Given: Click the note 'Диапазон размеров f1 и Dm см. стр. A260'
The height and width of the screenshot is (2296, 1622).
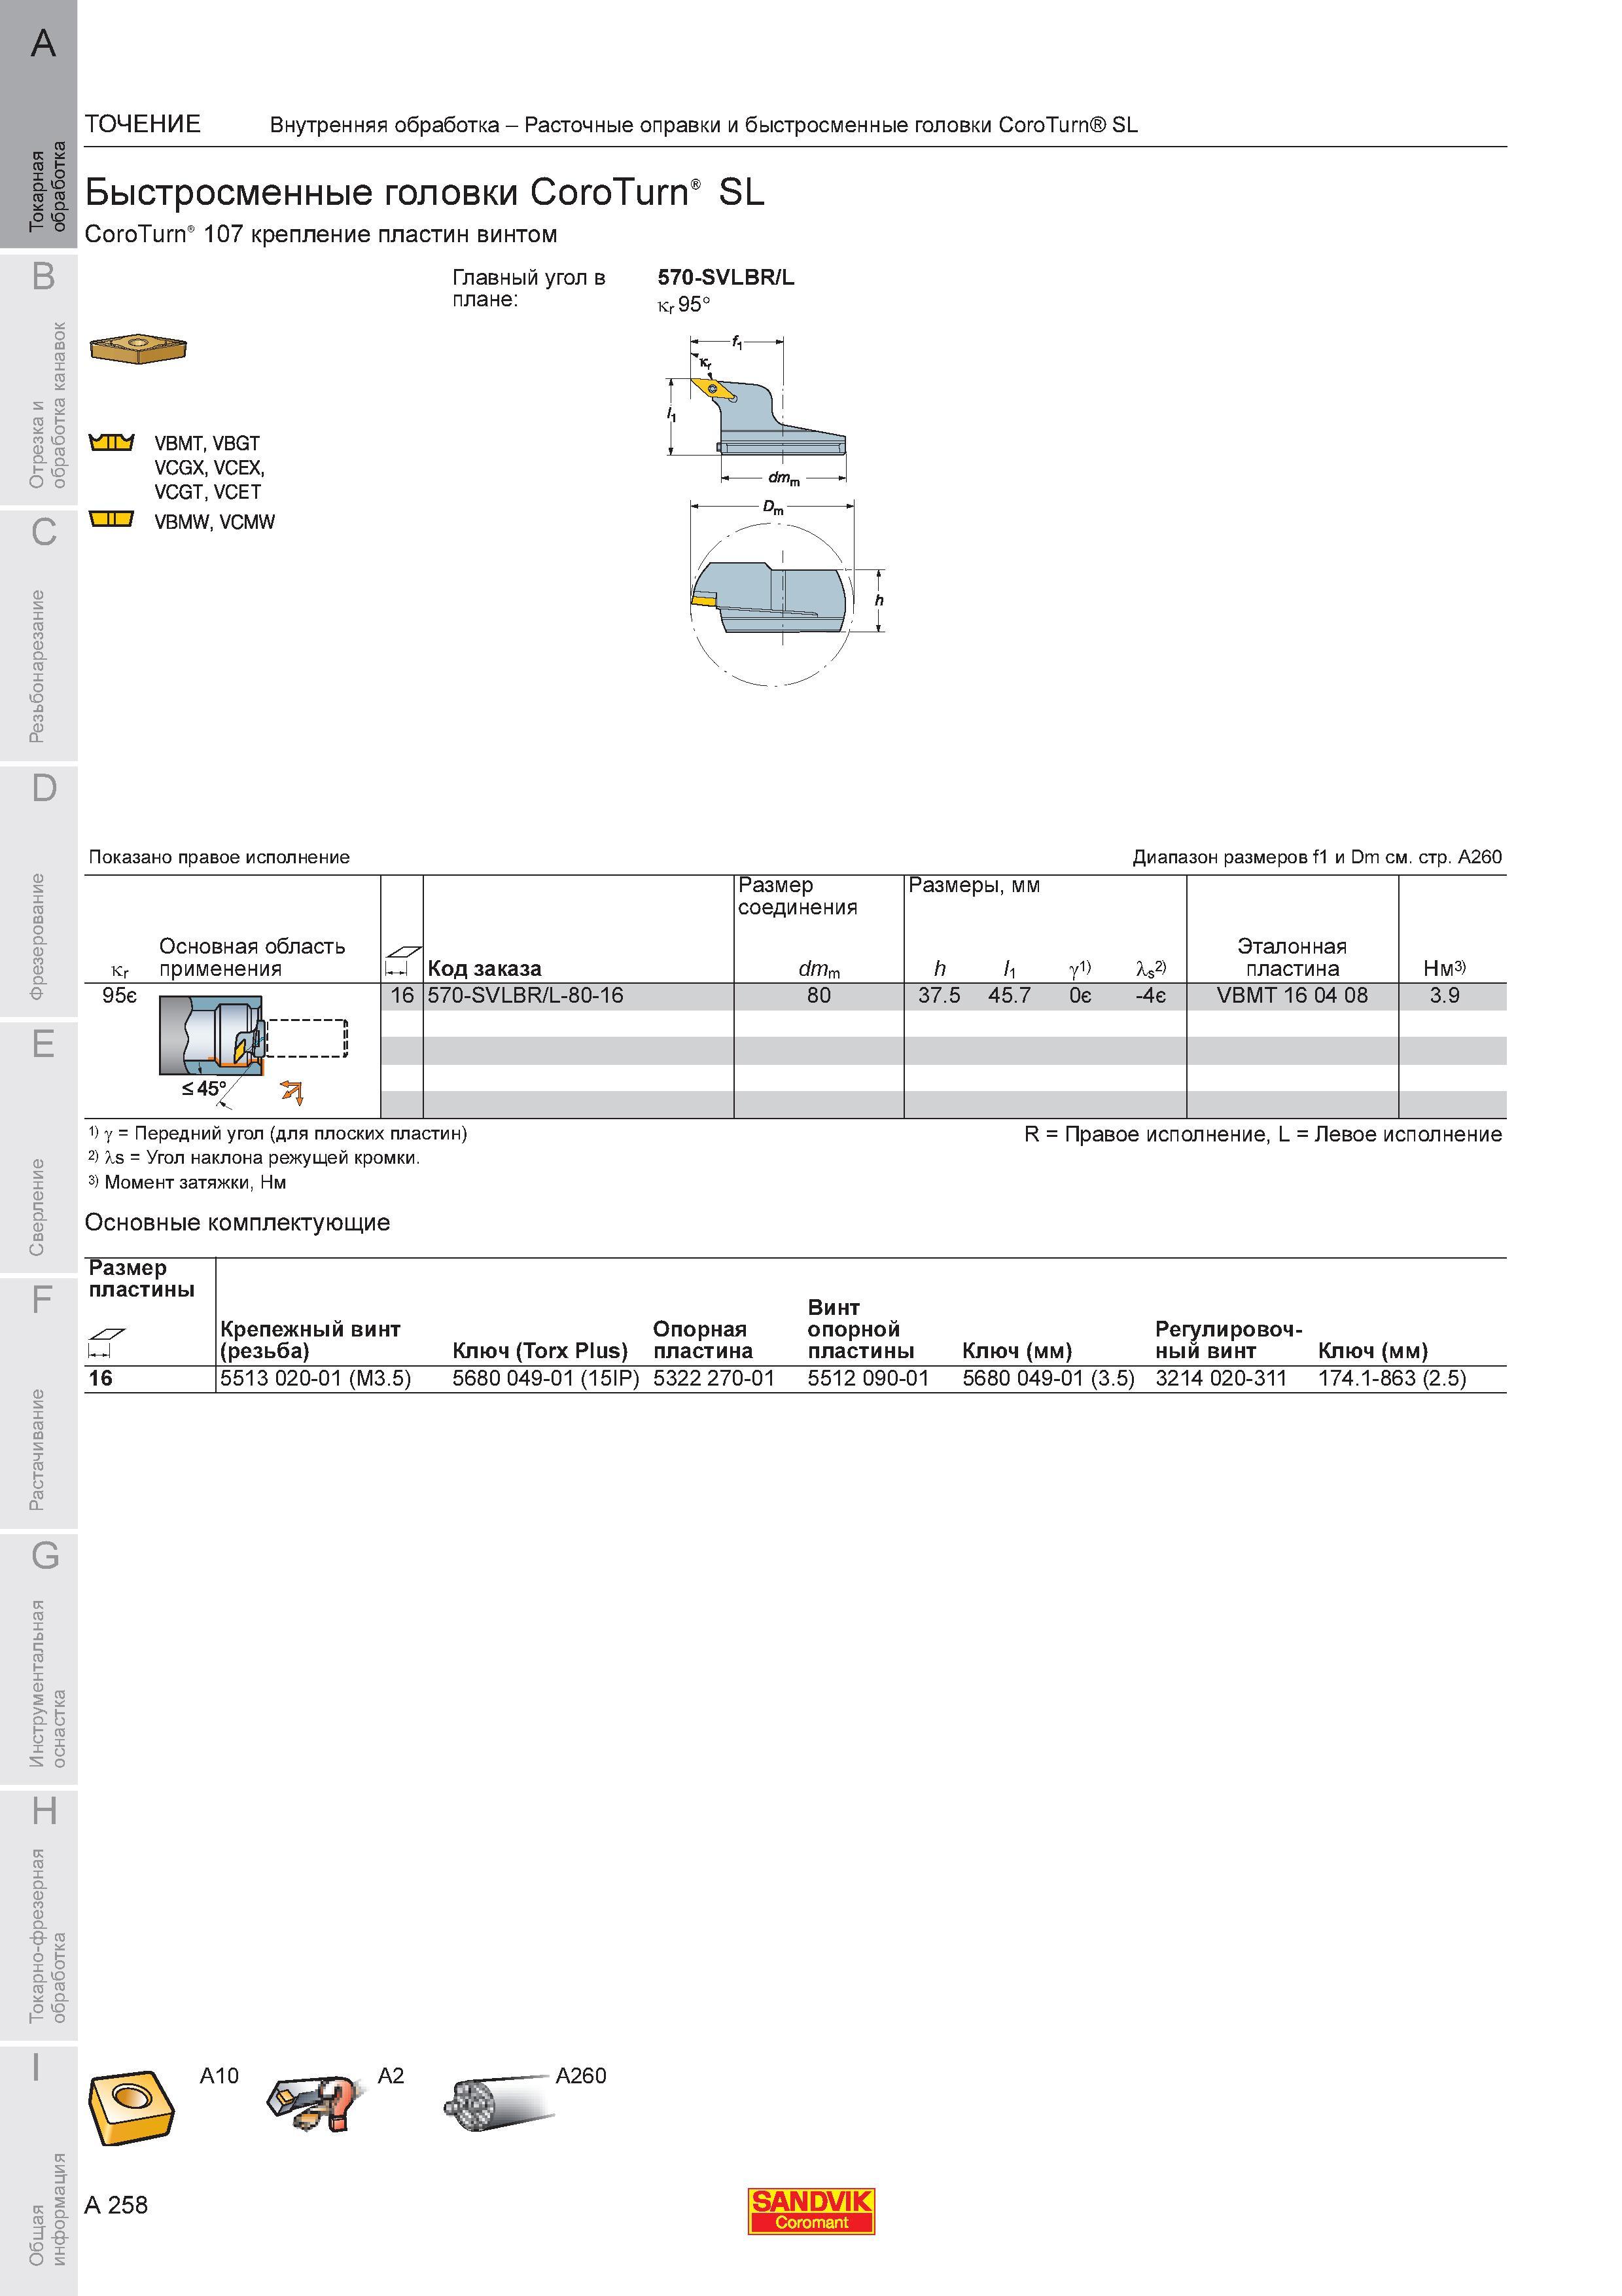Looking at the screenshot, I should 1316,857.
